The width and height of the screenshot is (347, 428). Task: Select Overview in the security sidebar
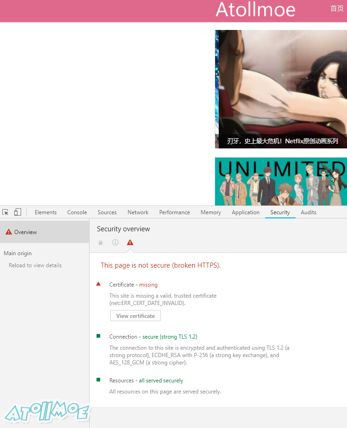click(x=45, y=232)
